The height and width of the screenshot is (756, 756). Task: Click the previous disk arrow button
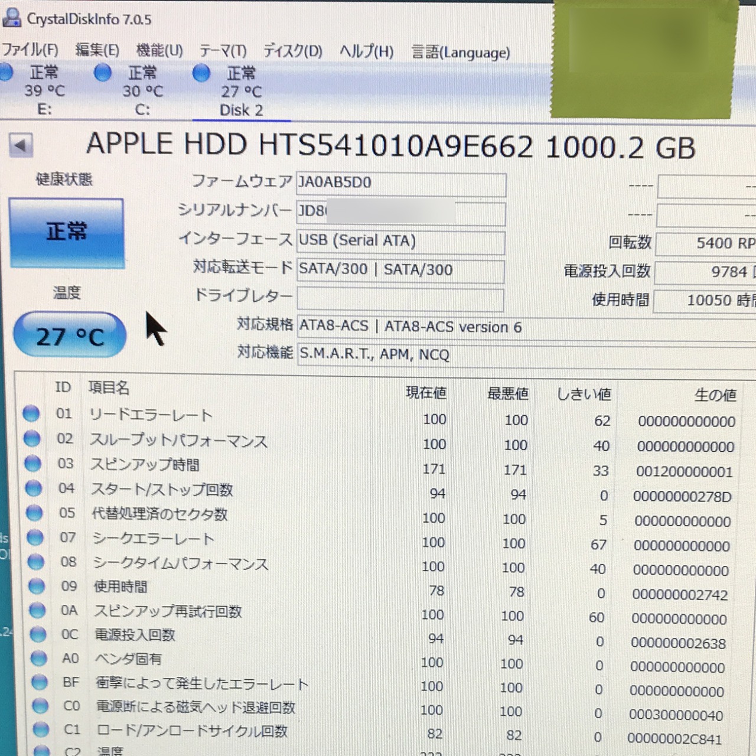tap(21, 145)
